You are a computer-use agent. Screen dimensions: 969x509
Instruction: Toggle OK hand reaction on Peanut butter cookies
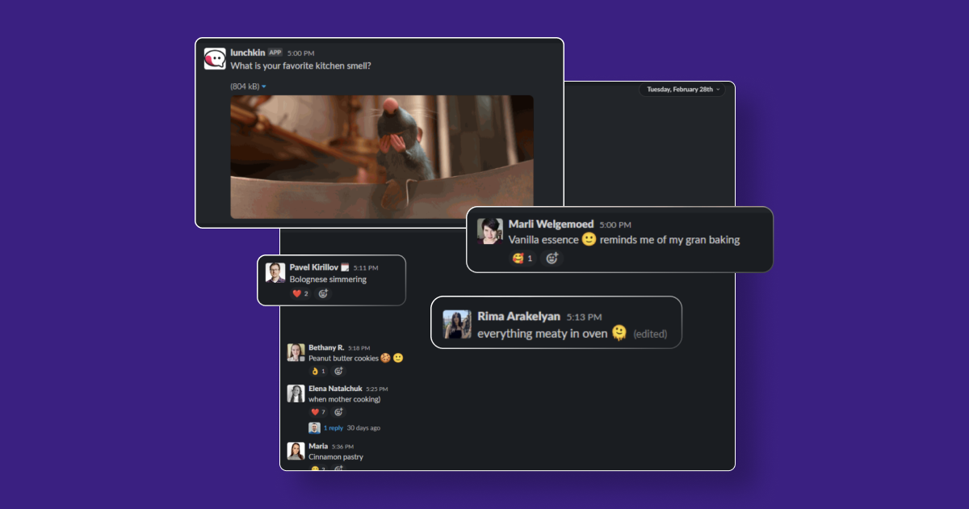[318, 371]
